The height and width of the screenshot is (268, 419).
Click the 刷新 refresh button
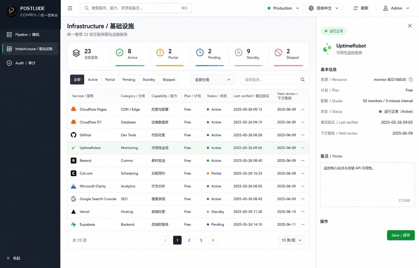point(361,8)
